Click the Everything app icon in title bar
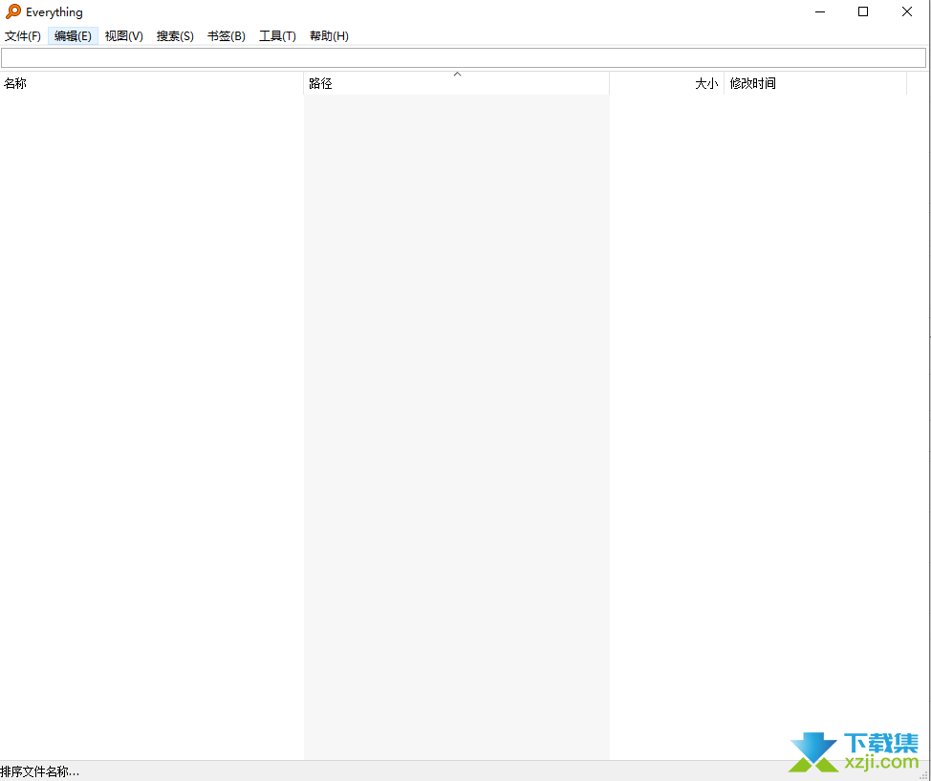 click(13, 11)
